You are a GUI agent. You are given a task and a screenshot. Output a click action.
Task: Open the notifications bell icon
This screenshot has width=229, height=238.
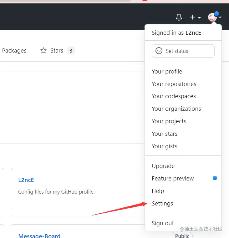tap(179, 17)
